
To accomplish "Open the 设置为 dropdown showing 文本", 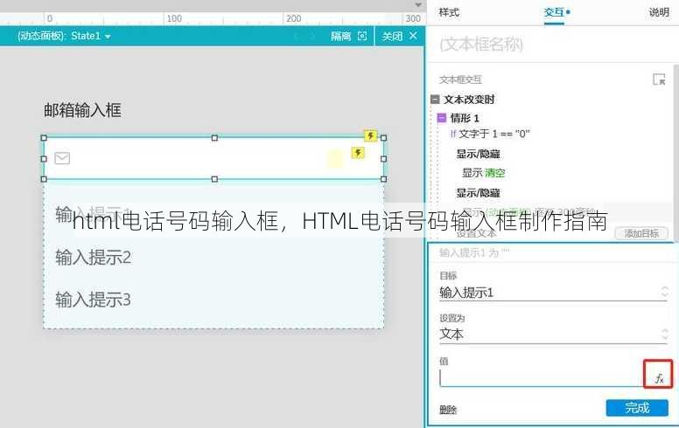I will point(553,335).
